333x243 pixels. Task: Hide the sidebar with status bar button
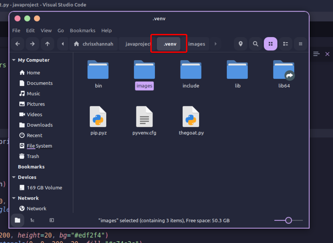tap(52, 220)
